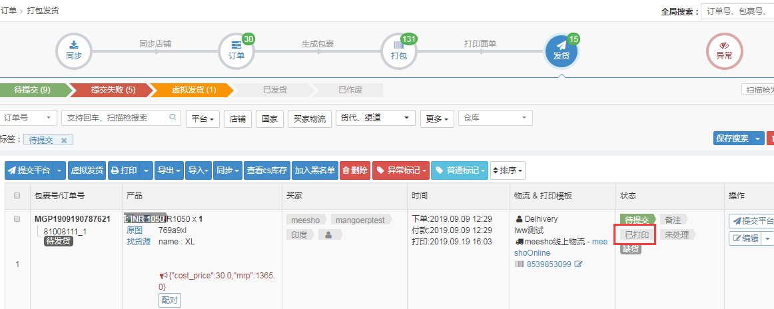Remove the 待提交 tag filter with its x icon
Screen dimensions: 774x309
(64, 140)
